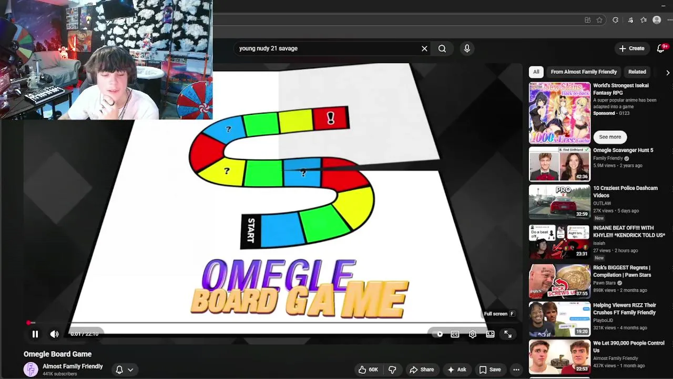Turn on closed captions (CC) button
The image size is (673, 379).
tap(455, 334)
